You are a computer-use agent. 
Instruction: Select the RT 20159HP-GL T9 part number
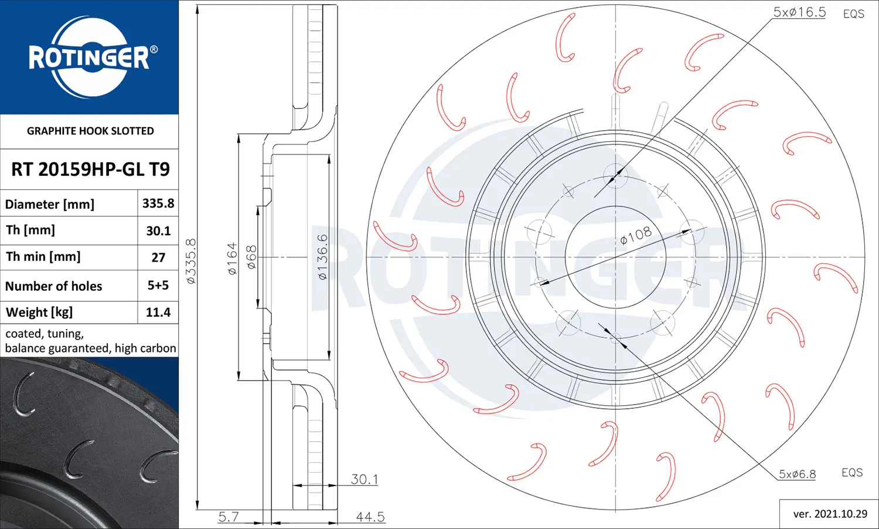[90, 169]
